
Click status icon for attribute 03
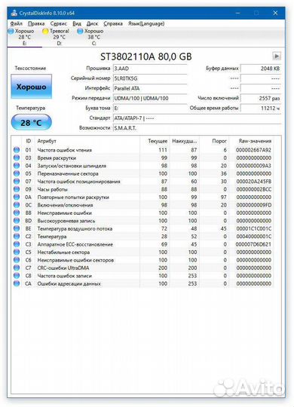(17, 158)
